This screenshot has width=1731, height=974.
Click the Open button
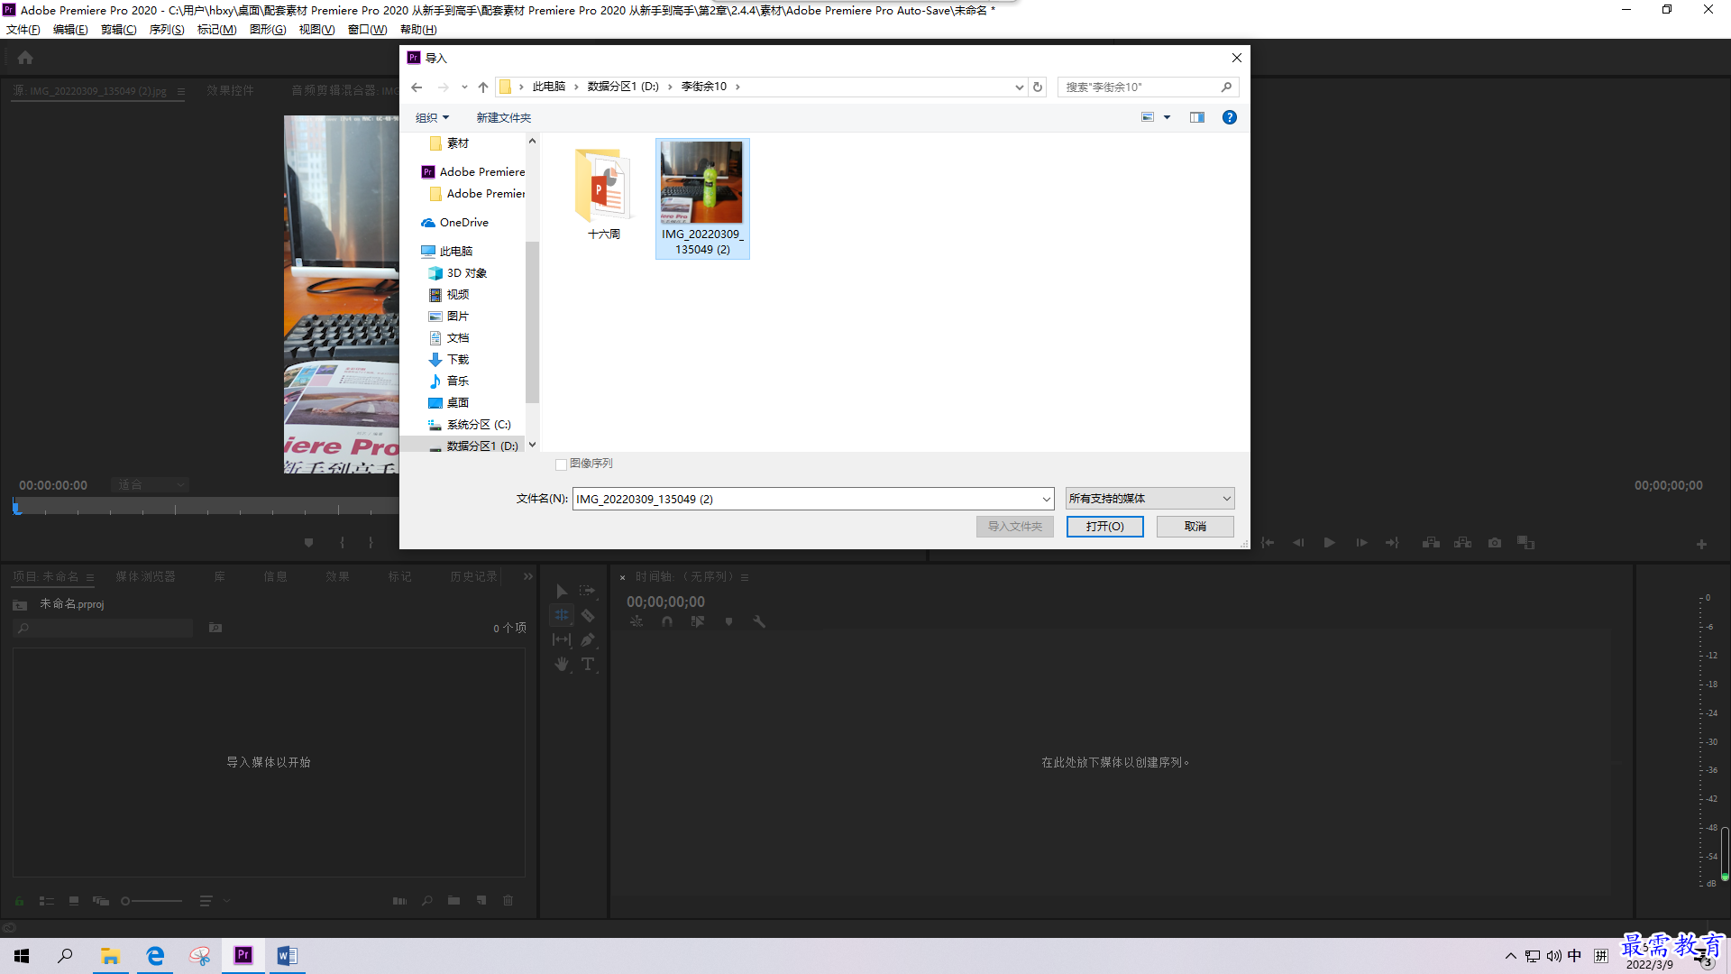tap(1105, 526)
